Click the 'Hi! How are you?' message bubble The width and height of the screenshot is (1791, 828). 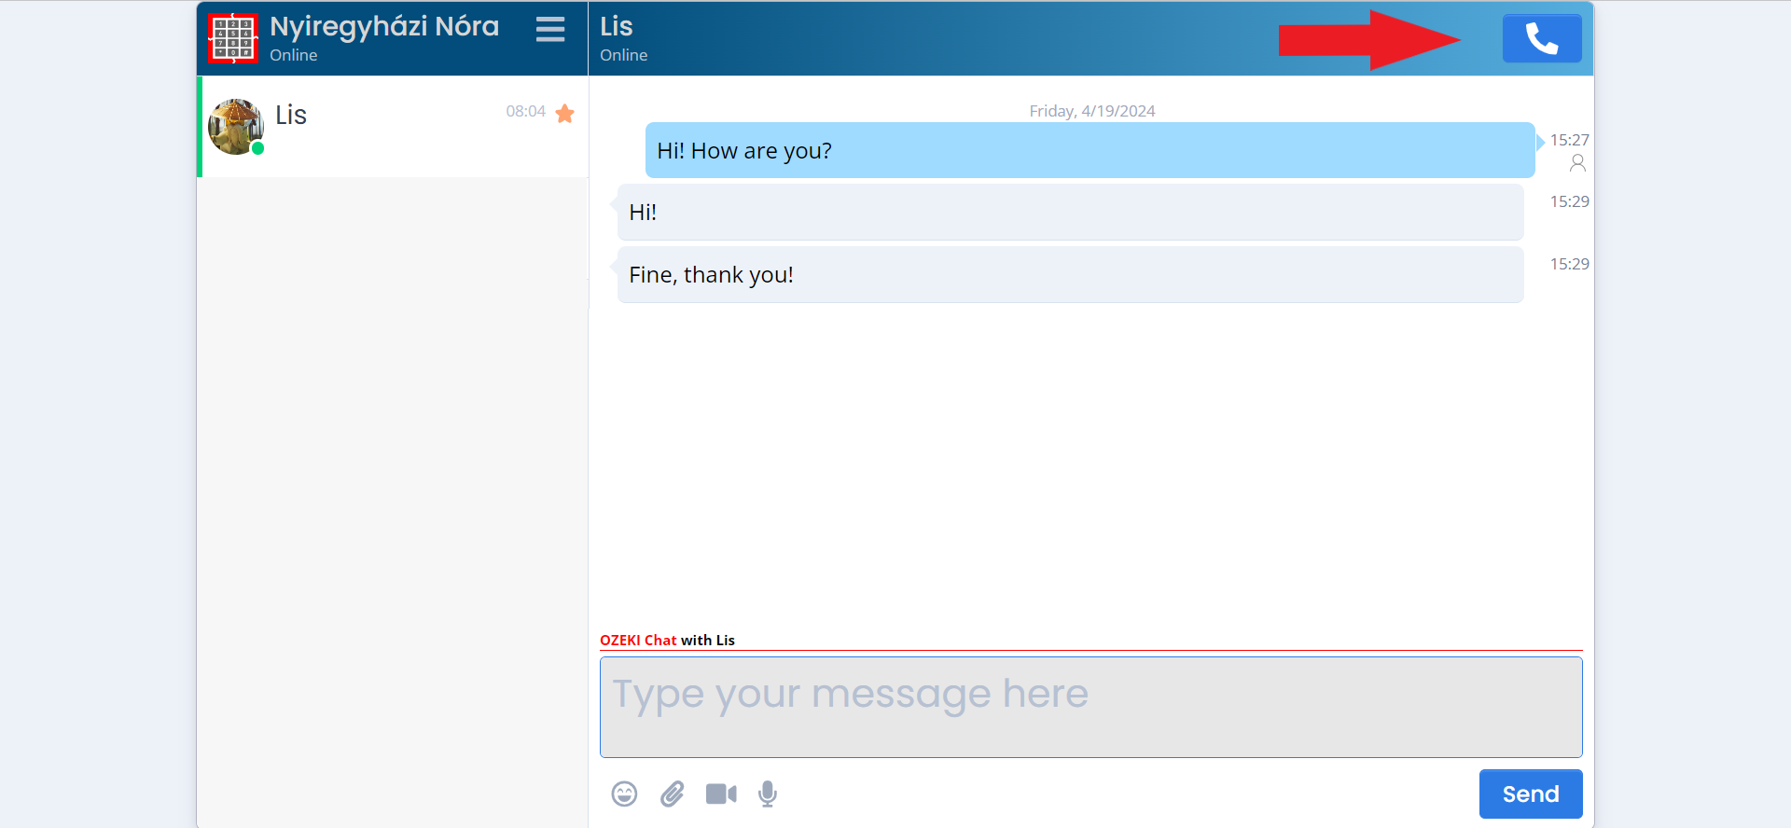pos(1090,150)
